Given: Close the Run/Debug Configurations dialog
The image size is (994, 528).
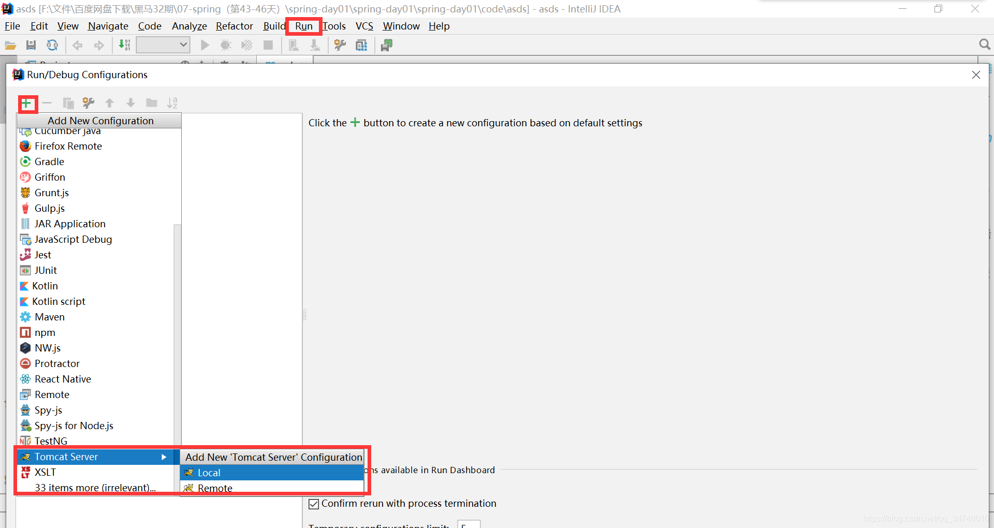Looking at the screenshot, I should point(976,75).
